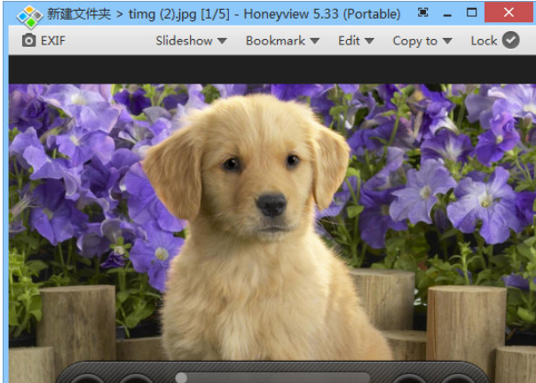The width and height of the screenshot is (536, 383).
Task: Open the Copy to dropdown menu
Action: 422,41
